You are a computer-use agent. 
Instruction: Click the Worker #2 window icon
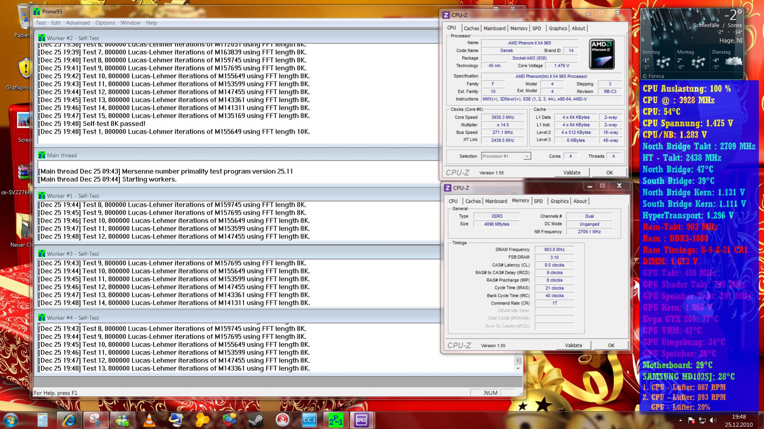(41, 38)
